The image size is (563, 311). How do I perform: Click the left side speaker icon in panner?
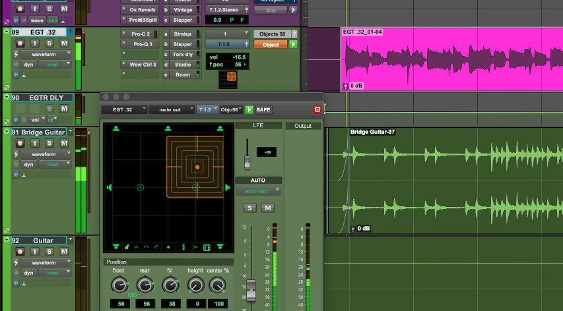pyautogui.click(x=108, y=188)
